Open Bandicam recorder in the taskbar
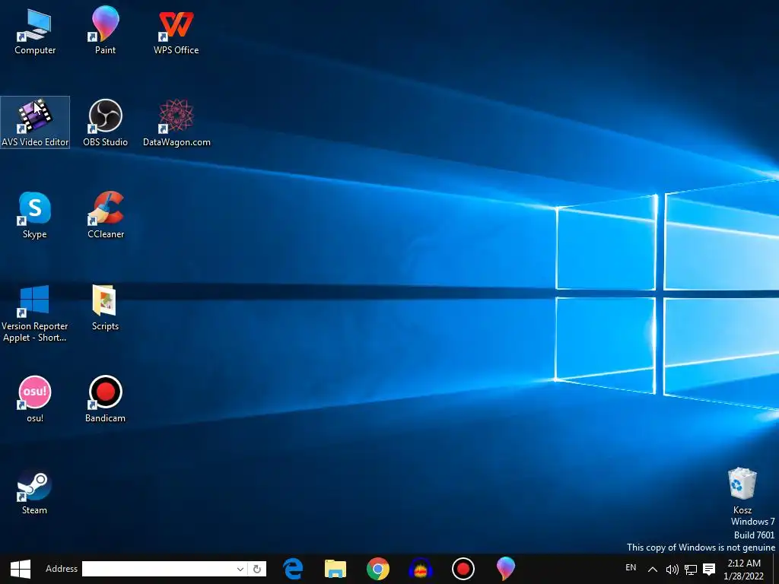 pos(463,569)
